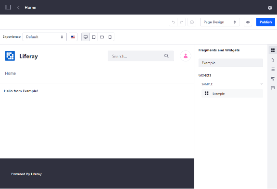The height and width of the screenshot is (189, 277).
Task: Open the Page Design Options paintbrush icon
Action: click(273, 79)
